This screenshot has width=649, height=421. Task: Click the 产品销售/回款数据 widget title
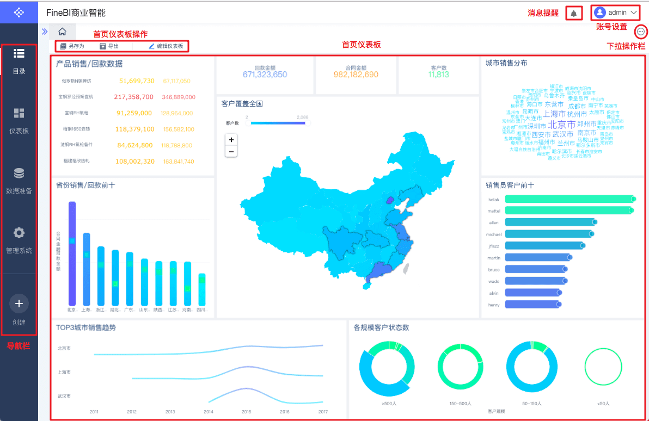point(89,64)
